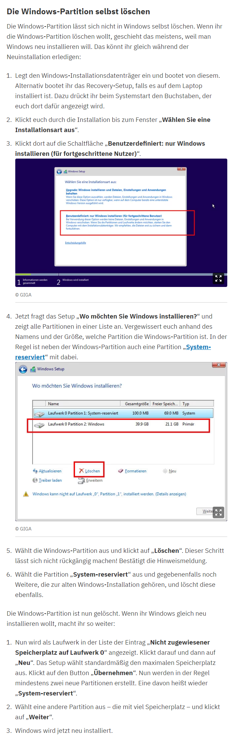Open fullscreen view of the partition list screenshot
Screen dimensions: 250x742
pyautogui.click(x=218, y=512)
